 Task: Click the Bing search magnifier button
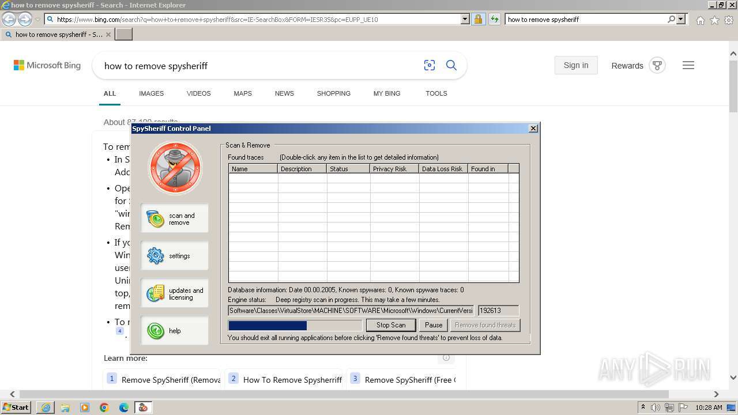pyautogui.click(x=451, y=65)
